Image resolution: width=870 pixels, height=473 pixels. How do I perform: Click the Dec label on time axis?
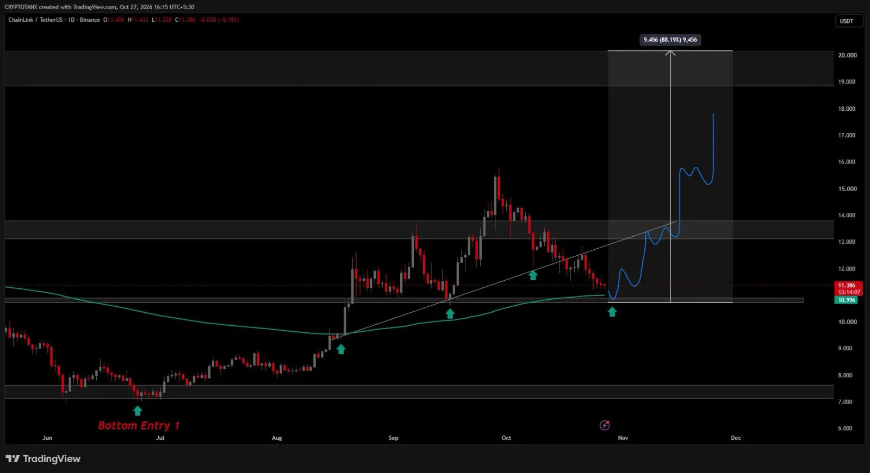pos(736,438)
